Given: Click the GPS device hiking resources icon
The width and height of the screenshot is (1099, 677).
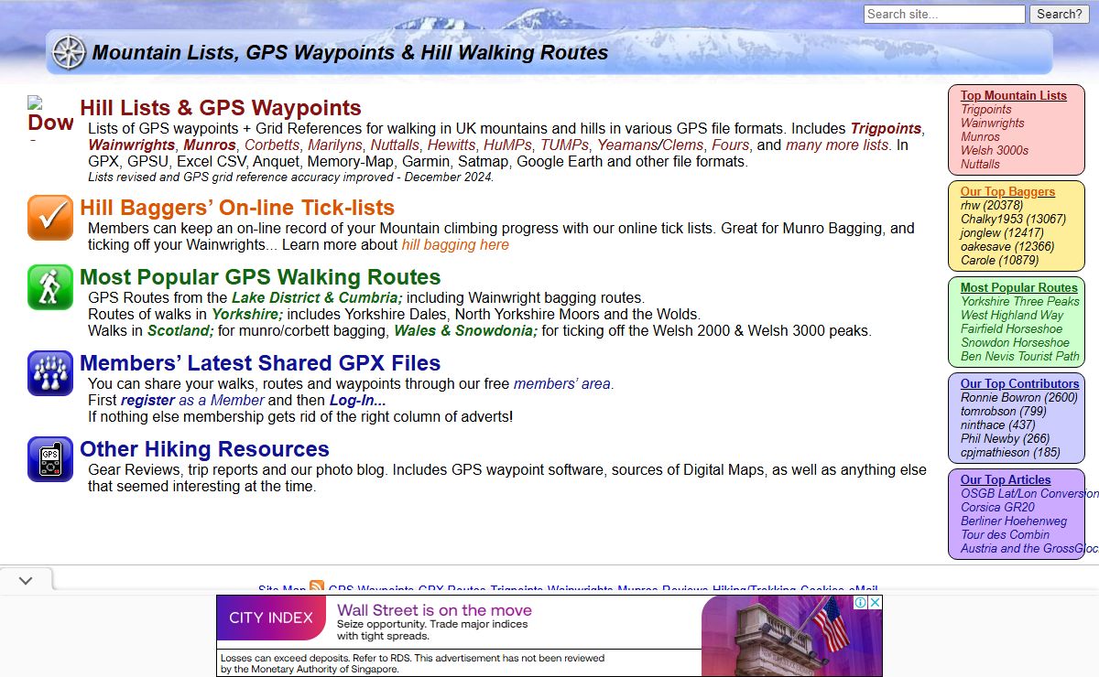Looking at the screenshot, I should coord(49,458).
